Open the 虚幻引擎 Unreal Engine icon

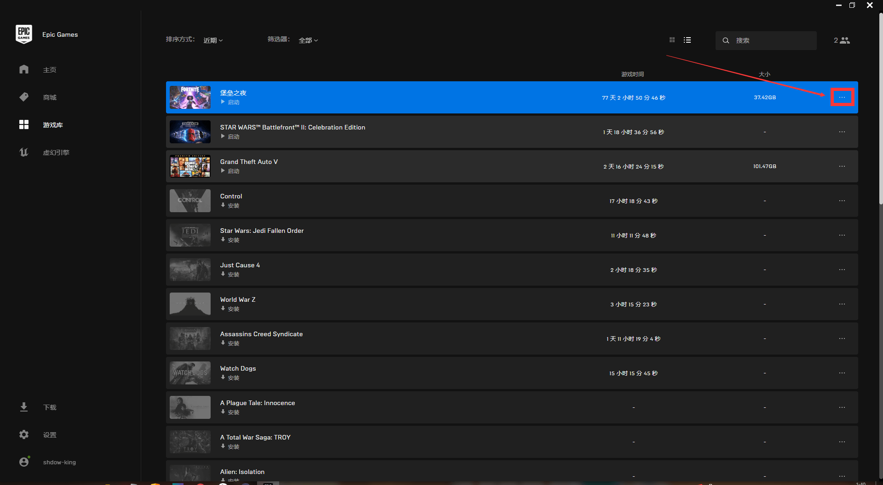pyautogui.click(x=24, y=152)
